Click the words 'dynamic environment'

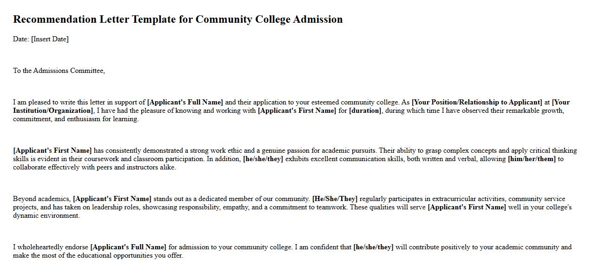pos(46,215)
